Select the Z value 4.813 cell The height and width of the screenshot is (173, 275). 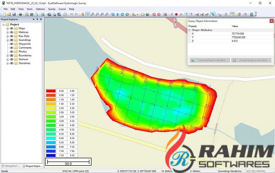pyautogui.click(x=252, y=41)
